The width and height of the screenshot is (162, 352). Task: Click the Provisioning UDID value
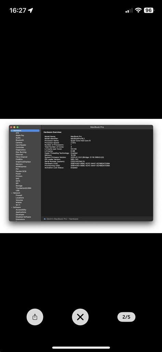(x=90, y=166)
